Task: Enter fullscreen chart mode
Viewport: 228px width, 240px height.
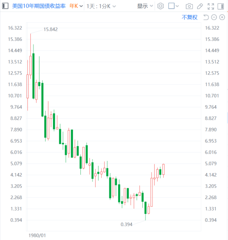Action: click(211, 6)
